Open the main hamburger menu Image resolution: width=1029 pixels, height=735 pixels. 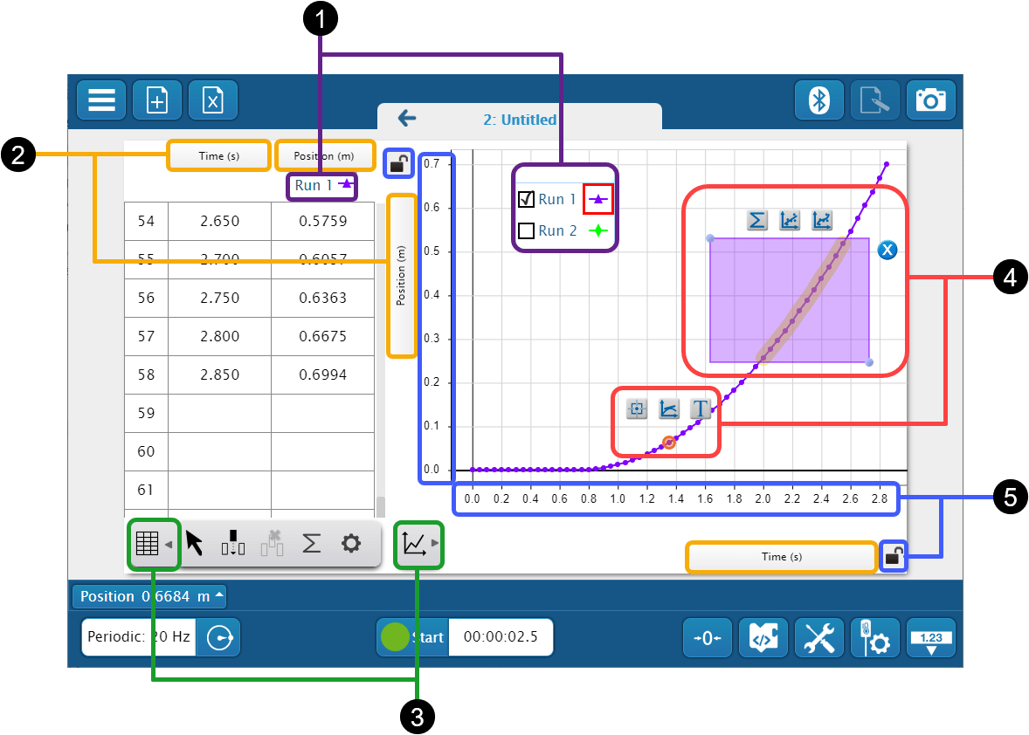tap(100, 100)
